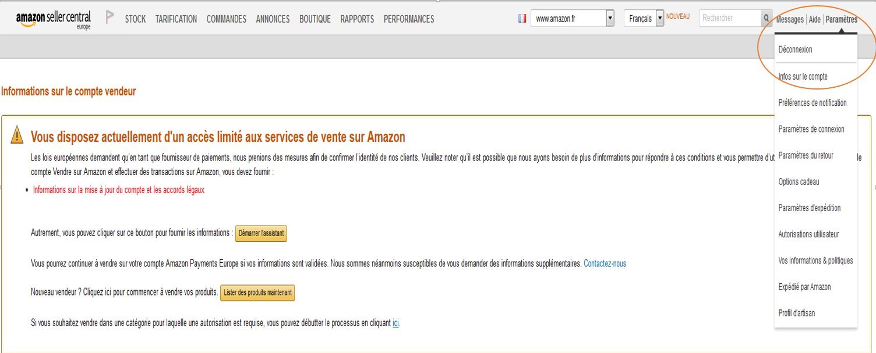The height and width of the screenshot is (353, 876).
Task: Select Déconnexion from the settings menu
Action: (796, 49)
